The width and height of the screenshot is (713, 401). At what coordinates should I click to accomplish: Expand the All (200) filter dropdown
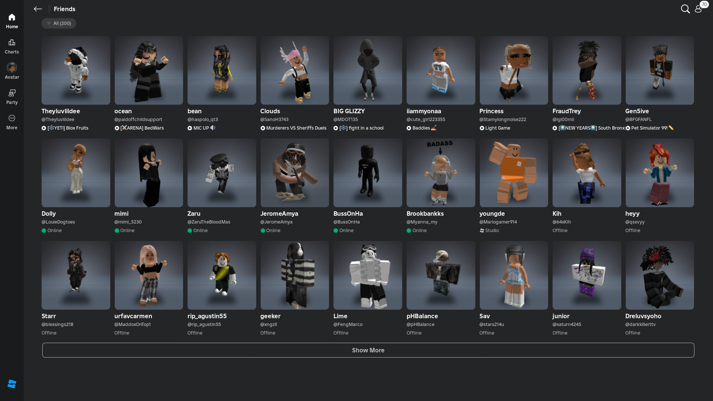[x=59, y=23]
